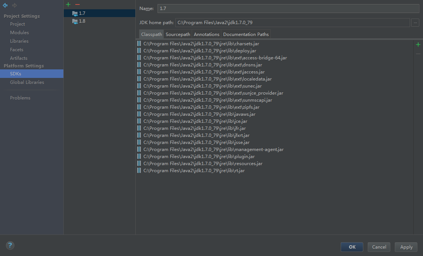Select the 1.7 SDK entry
The height and width of the screenshot is (256, 423).
point(82,13)
